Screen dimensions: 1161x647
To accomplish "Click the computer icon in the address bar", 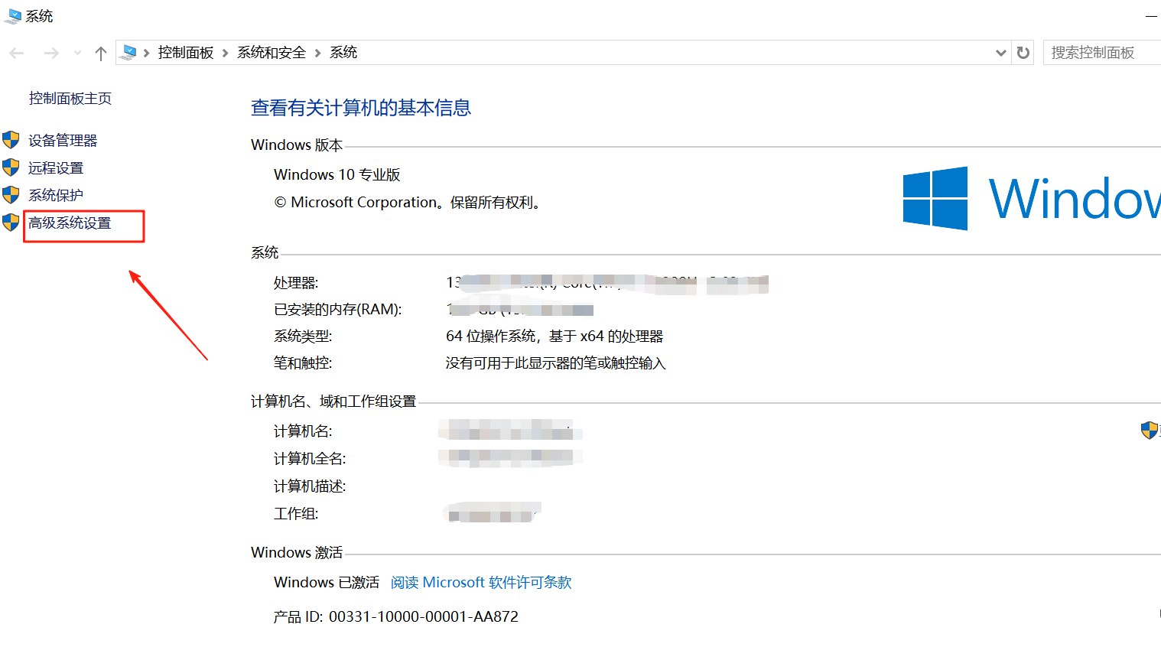I will pyautogui.click(x=129, y=52).
